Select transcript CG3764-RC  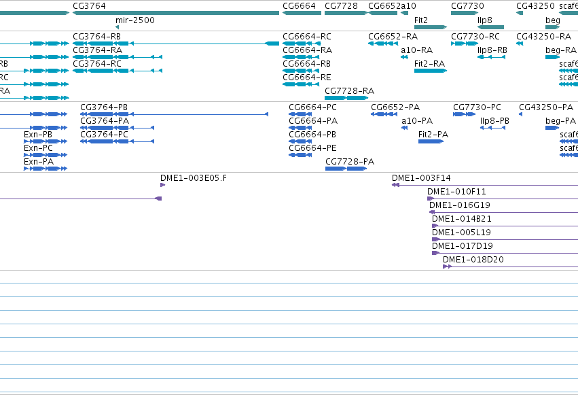point(118,71)
